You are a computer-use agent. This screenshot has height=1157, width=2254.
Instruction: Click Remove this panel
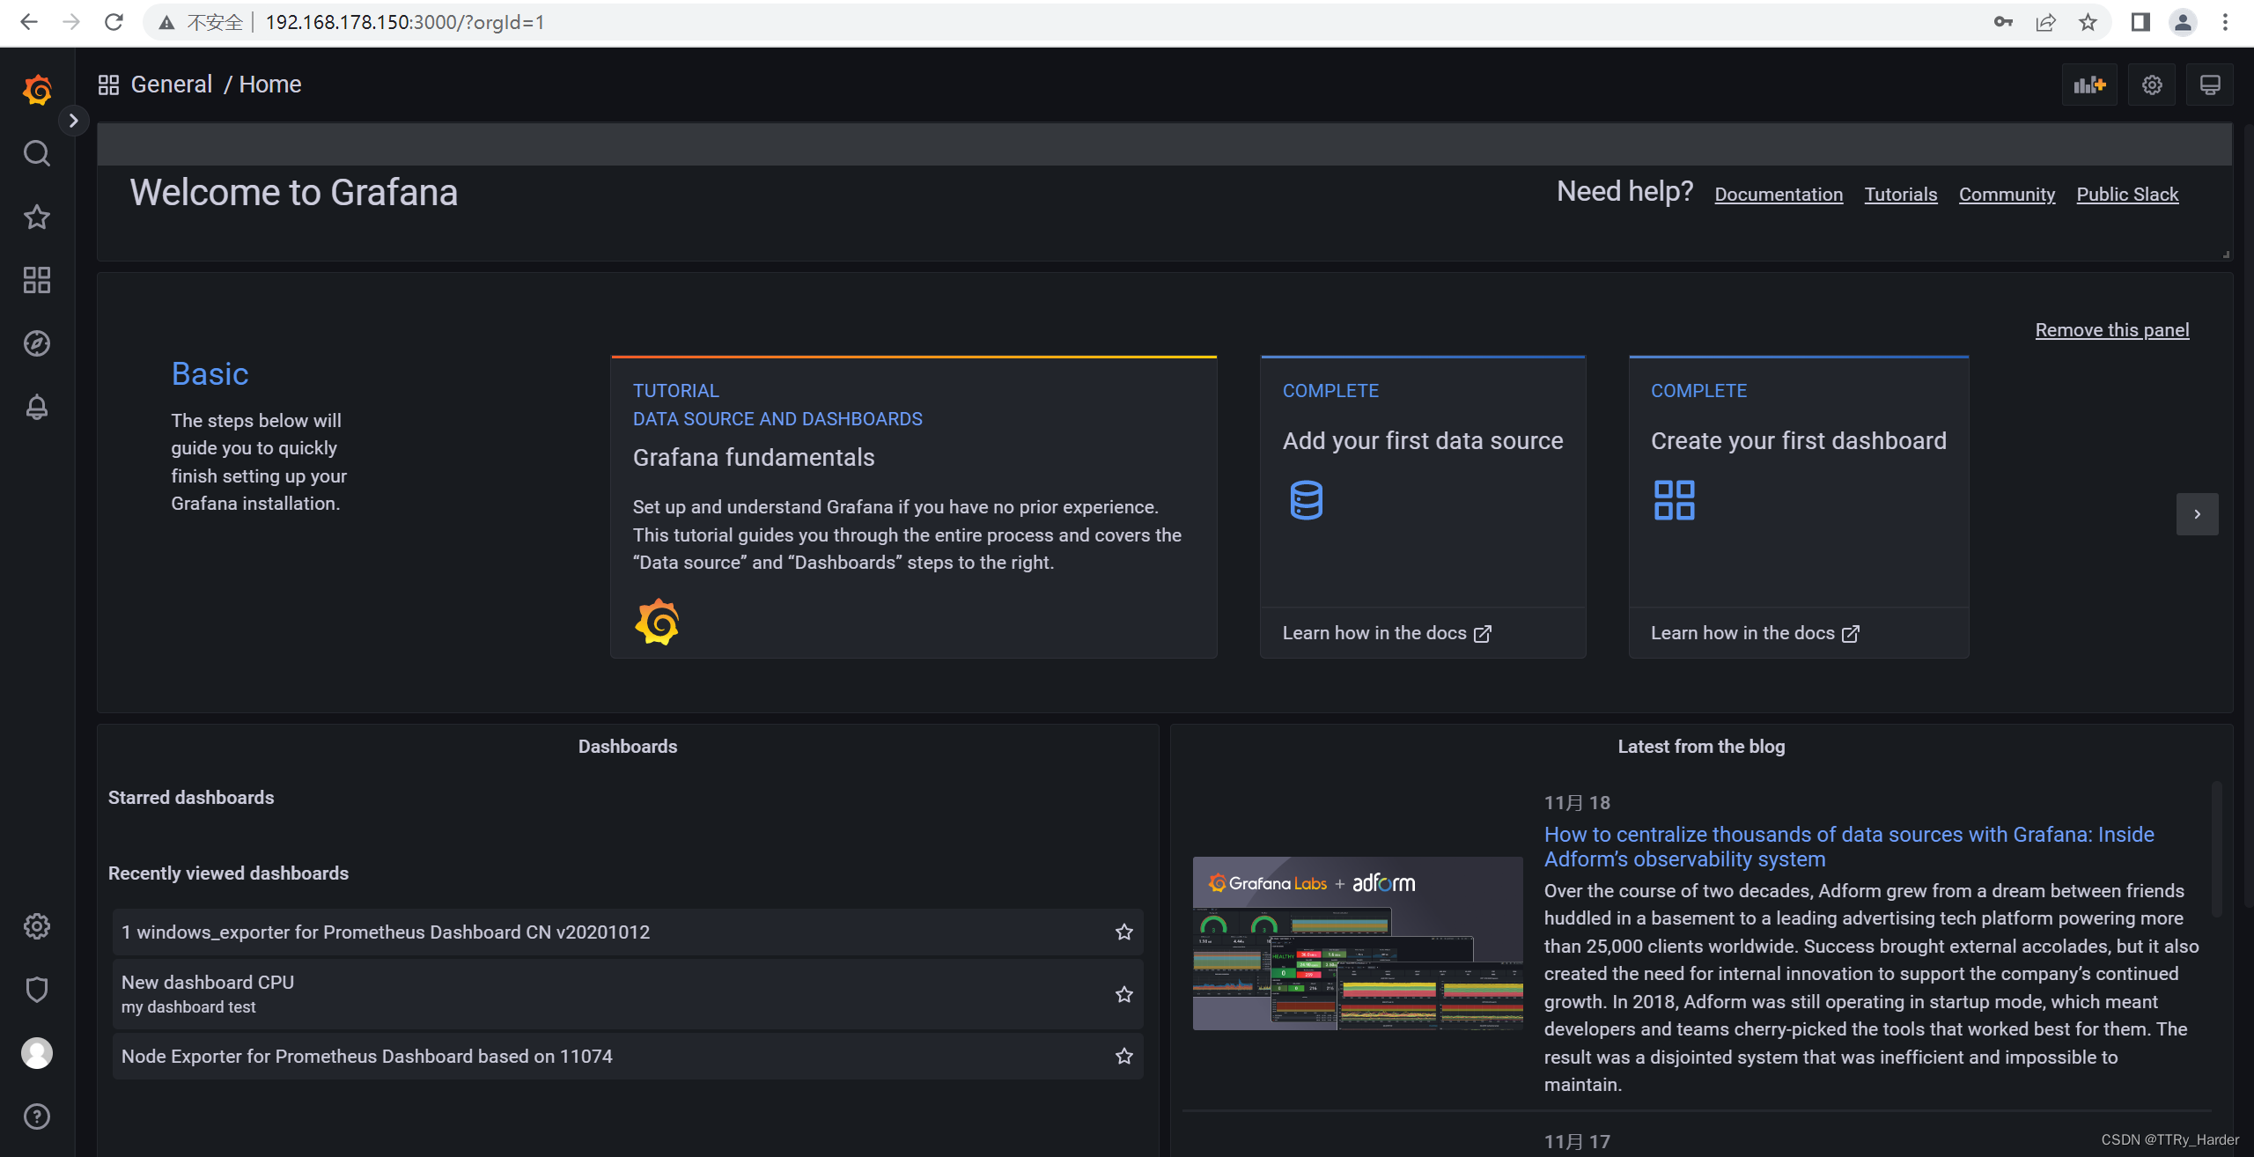coord(2111,330)
